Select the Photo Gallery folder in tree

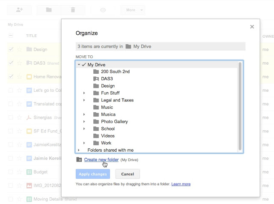114,122
